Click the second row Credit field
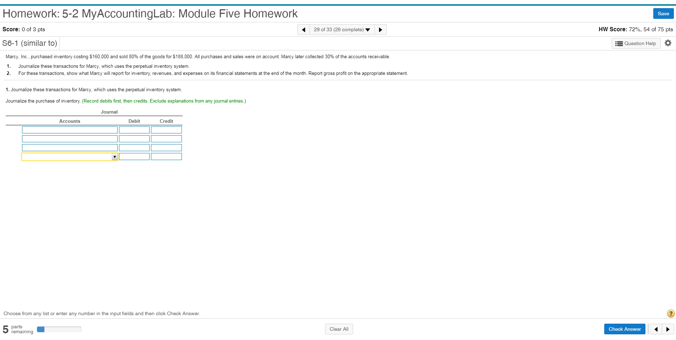This screenshot has width=676, height=340. pos(166,138)
